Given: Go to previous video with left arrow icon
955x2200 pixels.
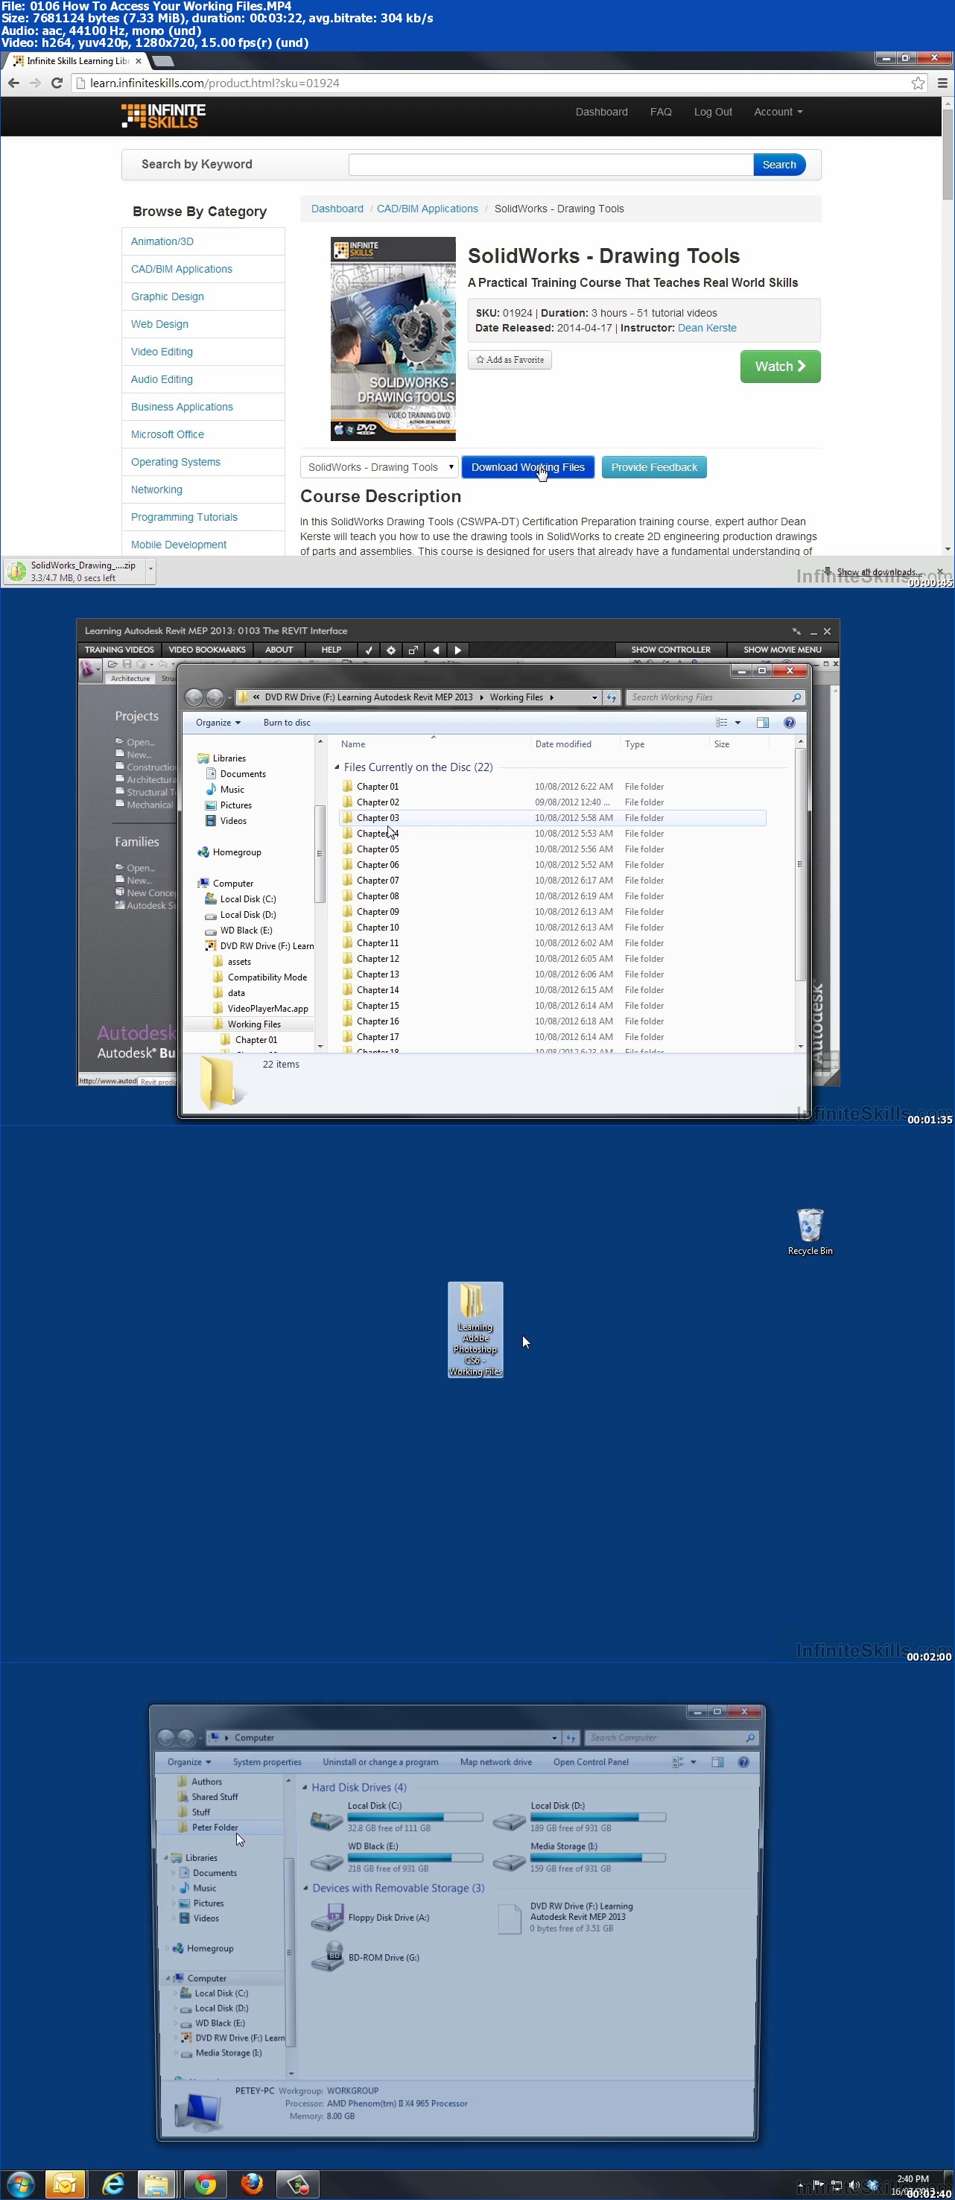Looking at the screenshot, I should pos(436,650).
